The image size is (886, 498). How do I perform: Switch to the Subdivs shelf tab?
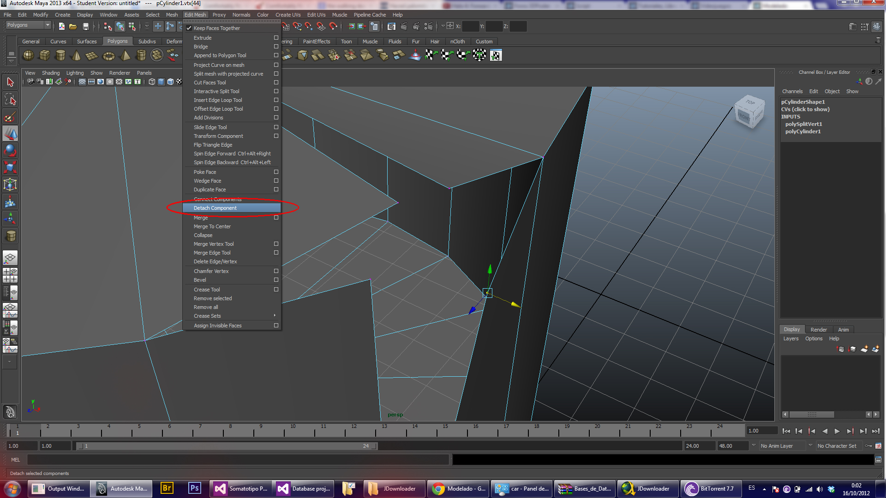pyautogui.click(x=147, y=41)
